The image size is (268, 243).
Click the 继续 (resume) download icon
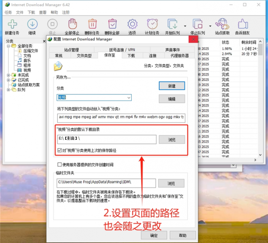click(32, 24)
